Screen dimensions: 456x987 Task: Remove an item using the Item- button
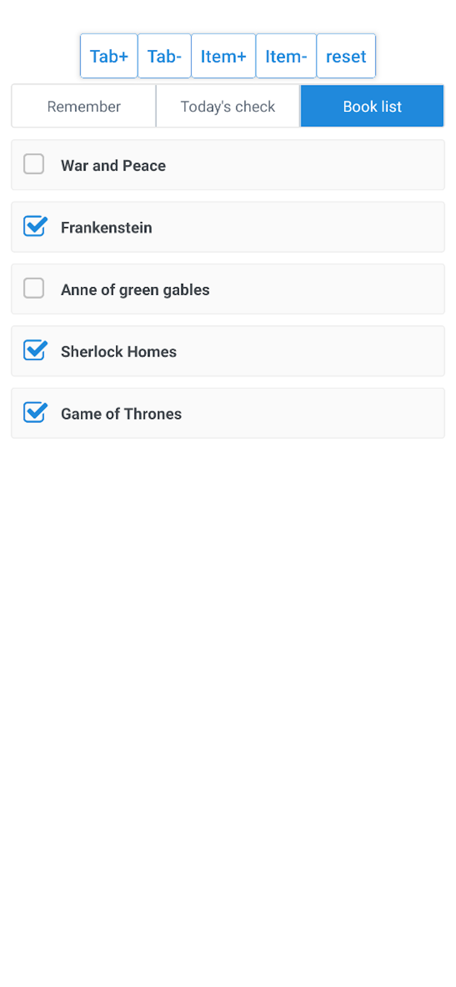click(x=286, y=56)
